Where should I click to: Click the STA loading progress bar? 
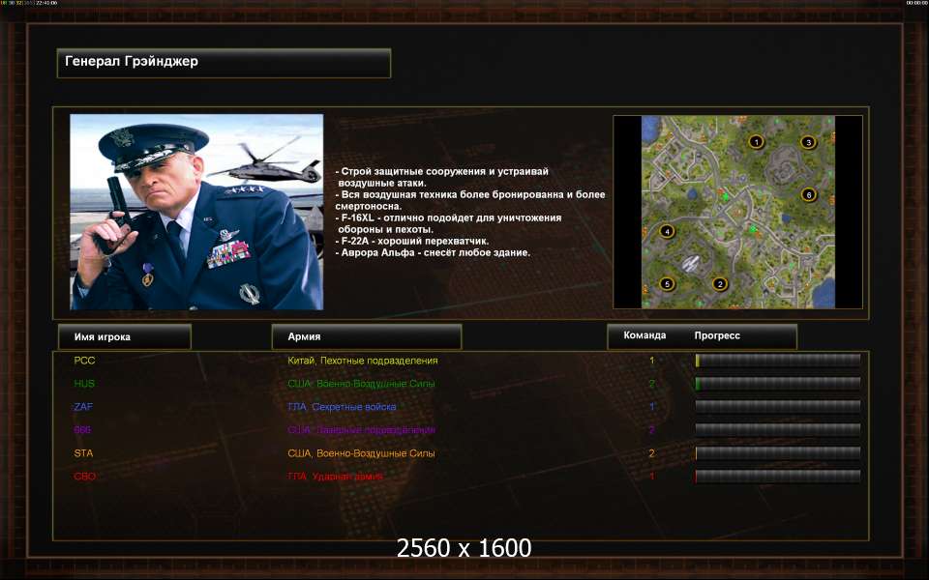pos(778,453)
